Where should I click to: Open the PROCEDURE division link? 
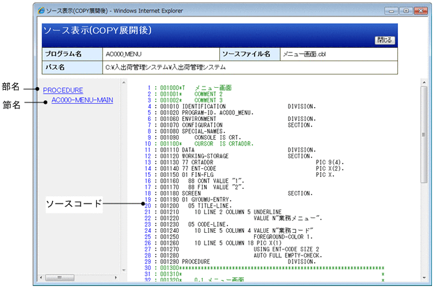[63, 90]
